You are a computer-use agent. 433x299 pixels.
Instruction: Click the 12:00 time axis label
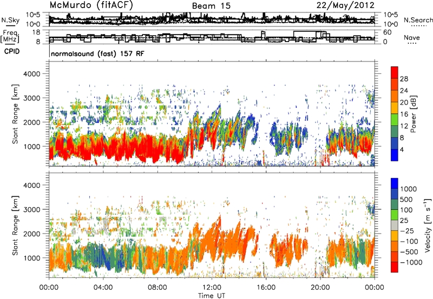(212, 288)
